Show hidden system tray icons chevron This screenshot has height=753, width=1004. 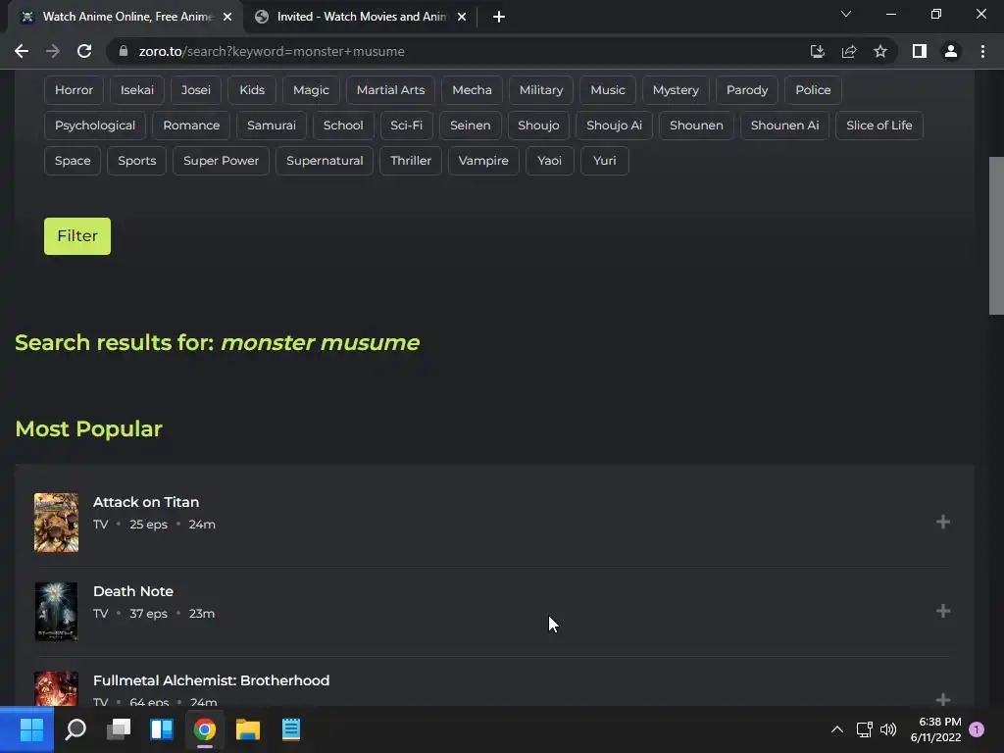coord(837,729)
